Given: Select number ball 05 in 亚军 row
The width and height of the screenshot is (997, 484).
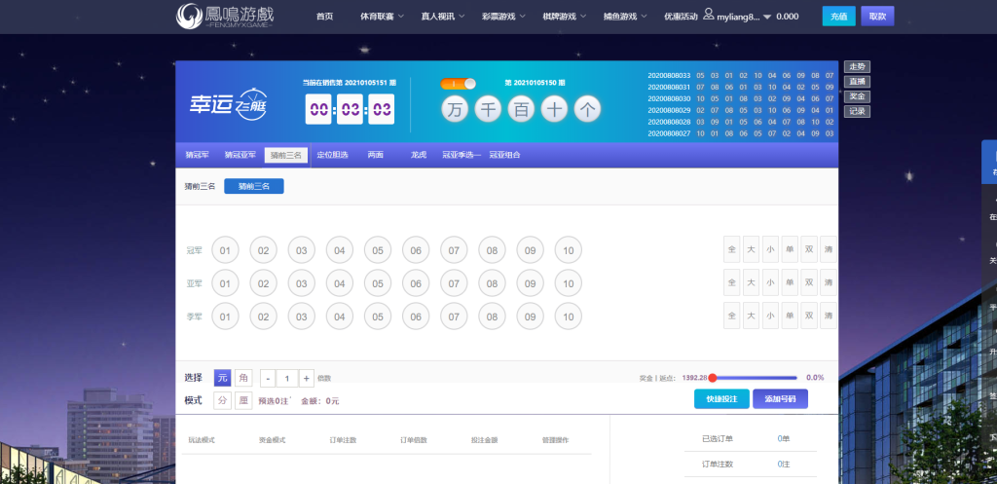Looking at the screenshot, I should point(378,284).
